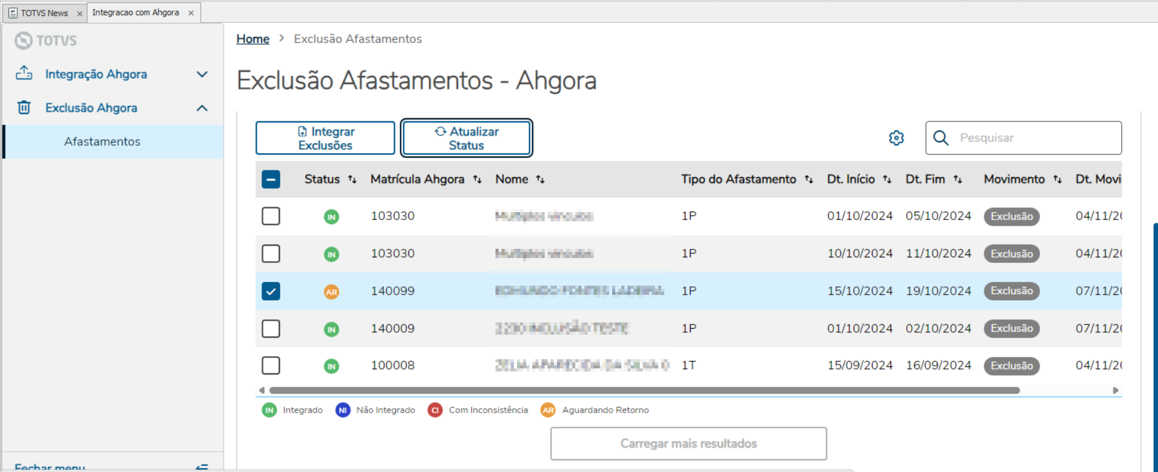Click matrícula cell 140009
The image size is (1158, 472).
click(x=393, y=329)
